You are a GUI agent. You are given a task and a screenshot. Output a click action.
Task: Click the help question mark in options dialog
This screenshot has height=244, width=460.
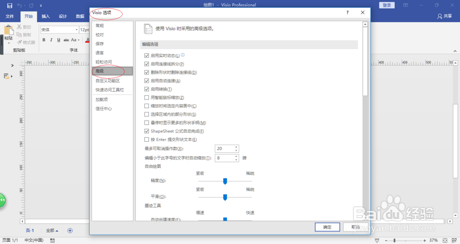(x=347, y=12)
